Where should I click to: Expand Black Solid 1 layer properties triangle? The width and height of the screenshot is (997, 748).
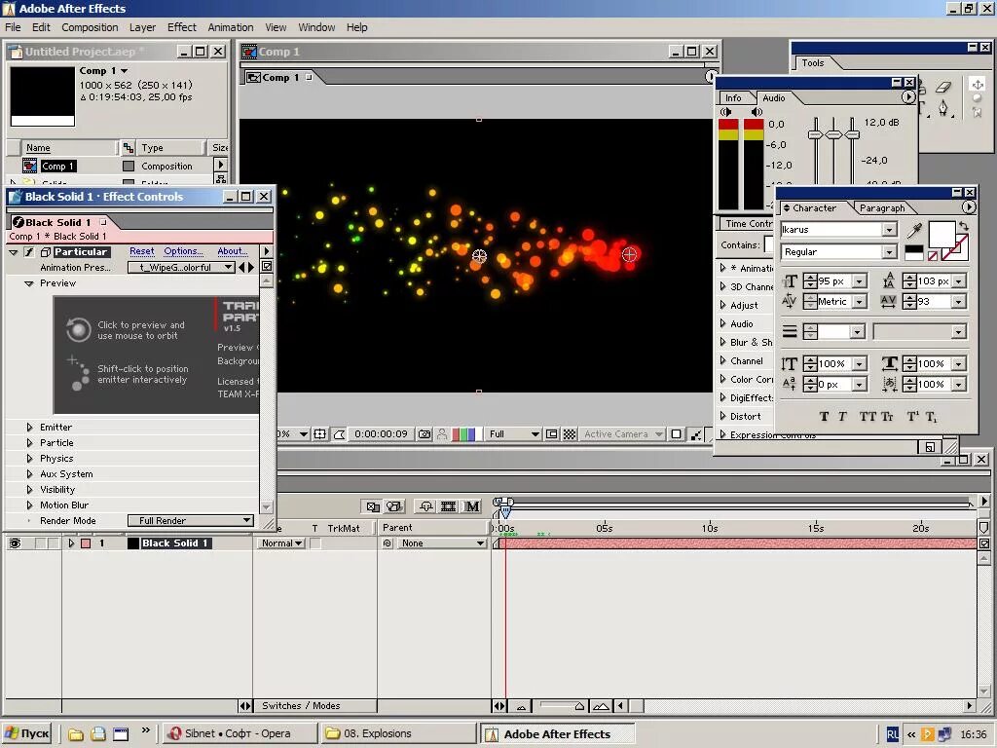(71, 543)
